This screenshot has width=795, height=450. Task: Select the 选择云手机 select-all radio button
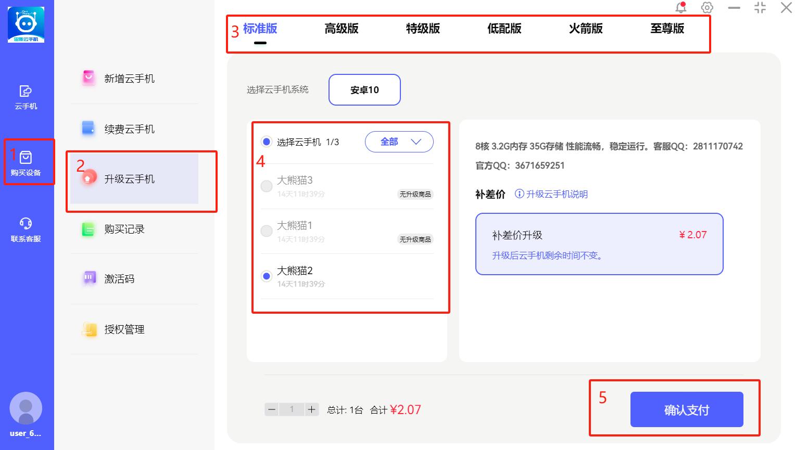click(267, 142)
